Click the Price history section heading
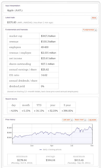Viewport: 102px width, 168px height. click(x=10, y=119)
